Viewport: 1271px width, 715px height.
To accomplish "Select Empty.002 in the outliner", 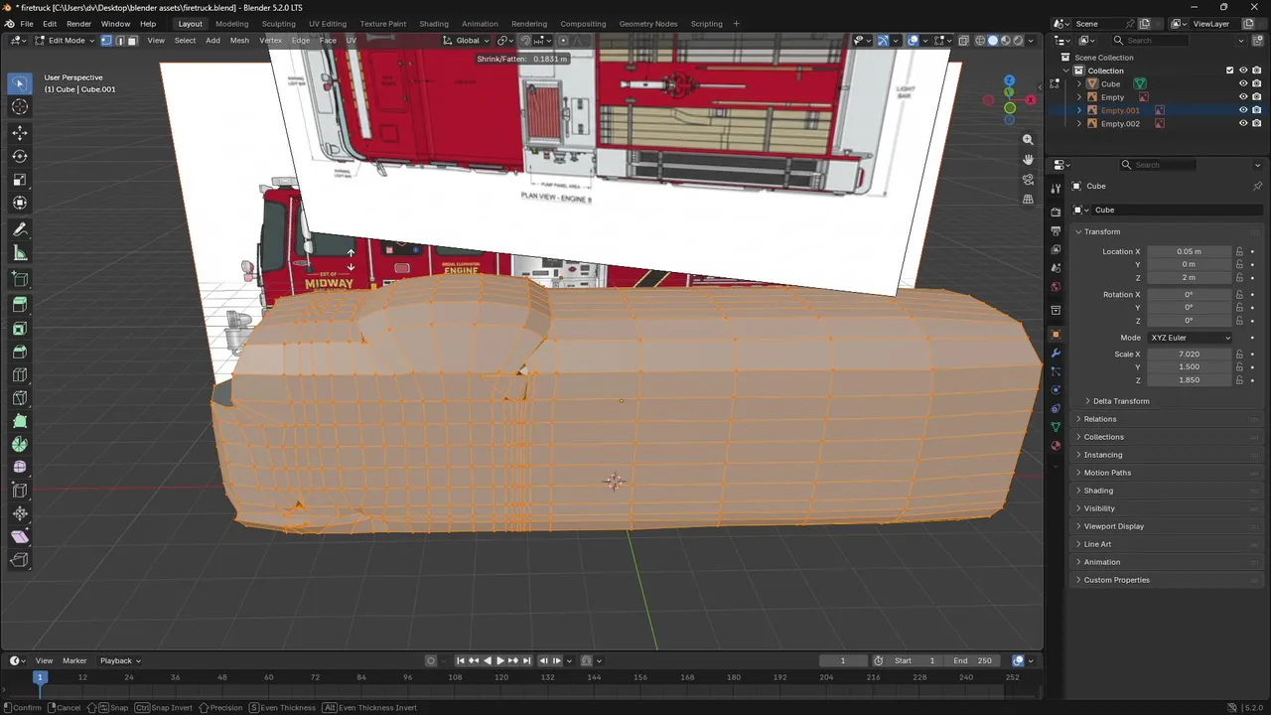I will (x=1120, y=123).
